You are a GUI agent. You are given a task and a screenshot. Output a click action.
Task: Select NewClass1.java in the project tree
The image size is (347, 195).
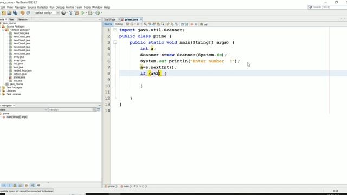pyautogui.click(x=22, y=37)
